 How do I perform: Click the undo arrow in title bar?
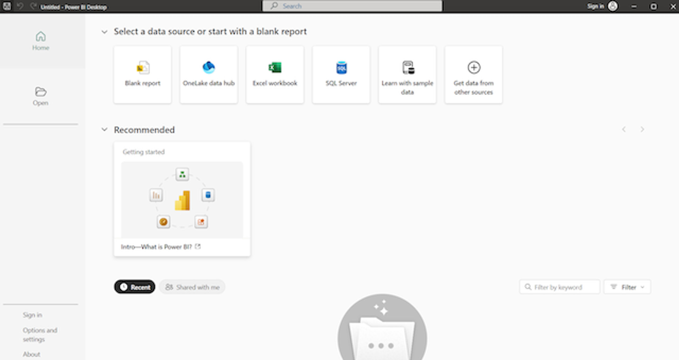tap(20, 6)
